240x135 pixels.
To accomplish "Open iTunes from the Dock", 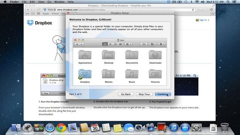I will [174, 127].
